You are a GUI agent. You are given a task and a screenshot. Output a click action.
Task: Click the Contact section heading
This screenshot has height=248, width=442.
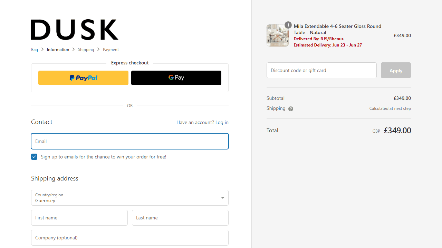(x=42, y=122)
